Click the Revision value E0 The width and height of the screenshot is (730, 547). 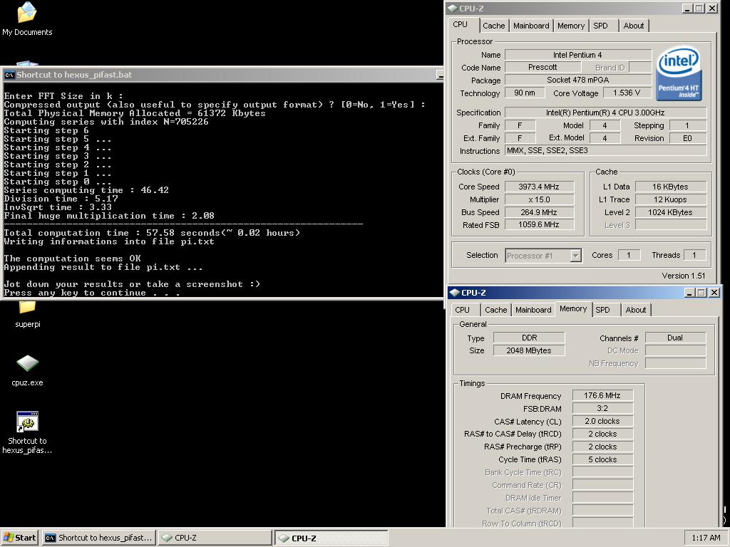(x=688, y=138)
